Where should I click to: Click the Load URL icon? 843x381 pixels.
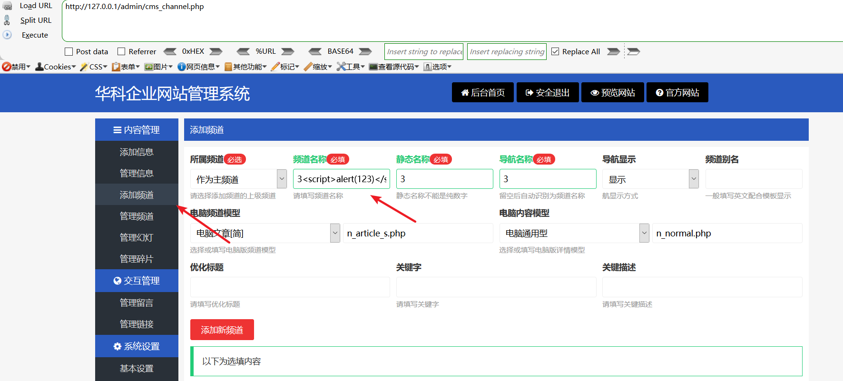click(x=7, y=6)
